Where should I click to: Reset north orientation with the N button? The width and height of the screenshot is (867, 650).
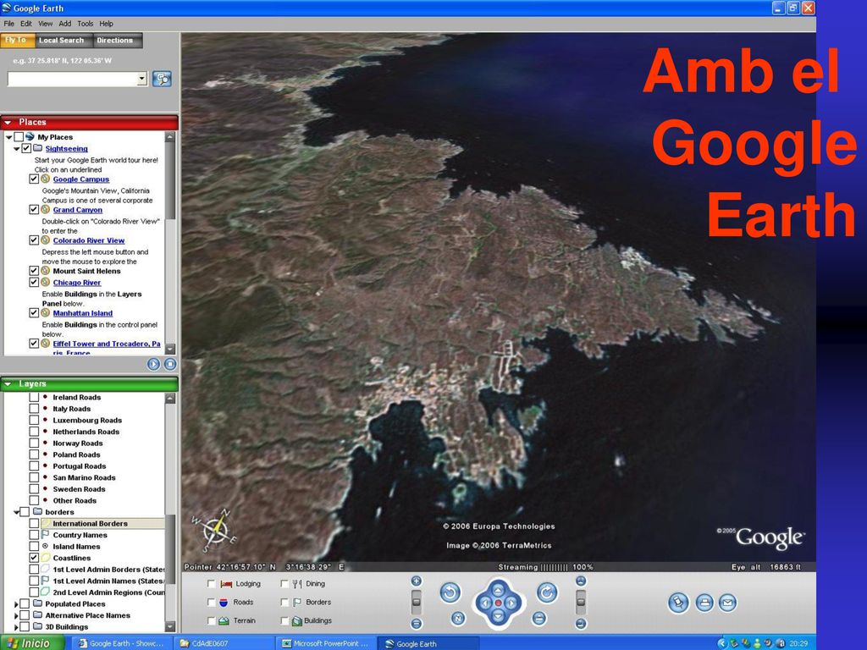tap(458, 618)
